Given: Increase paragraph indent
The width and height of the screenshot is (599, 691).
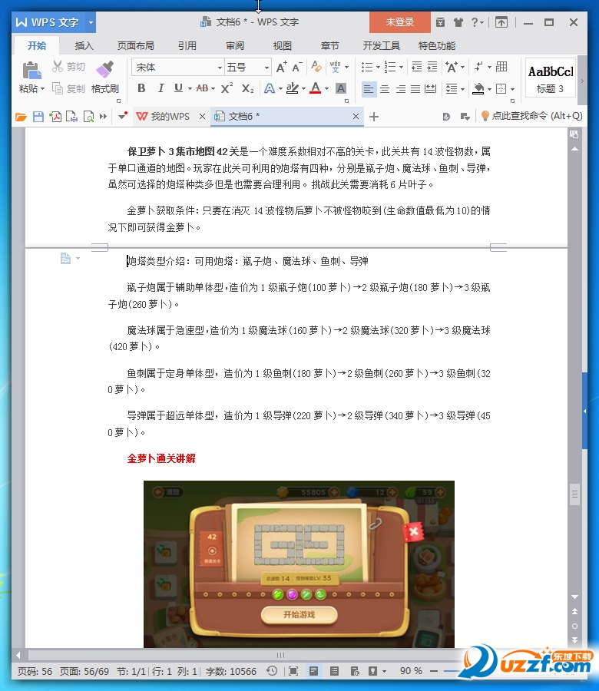Looking at the screenshot, I should tap(432, 67).
